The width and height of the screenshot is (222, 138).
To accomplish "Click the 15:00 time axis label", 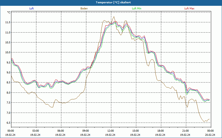I will [135, 131].
